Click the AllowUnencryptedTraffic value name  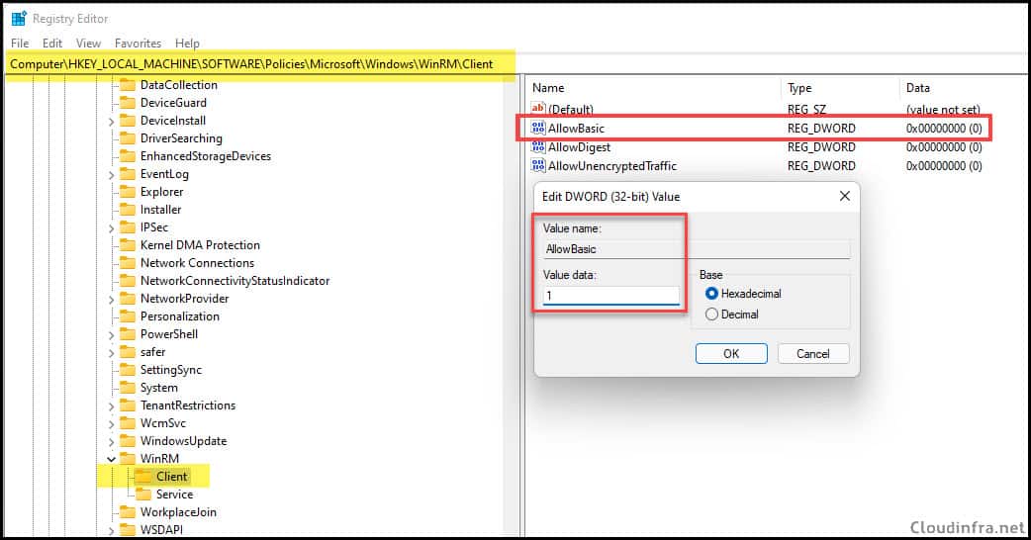(612, 165)
